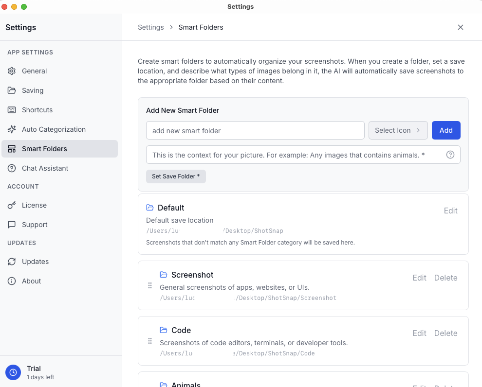Select the About info icon
482x387 pixels.
(11, 281)
